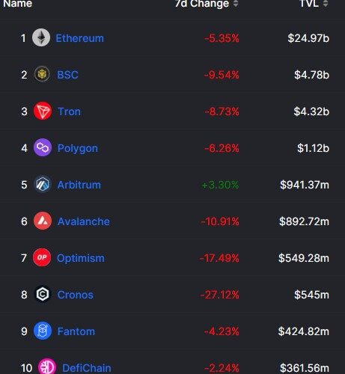Sort by the TVL column arrows
Viewport: 345px width, 374px height.
pos(326,3)
